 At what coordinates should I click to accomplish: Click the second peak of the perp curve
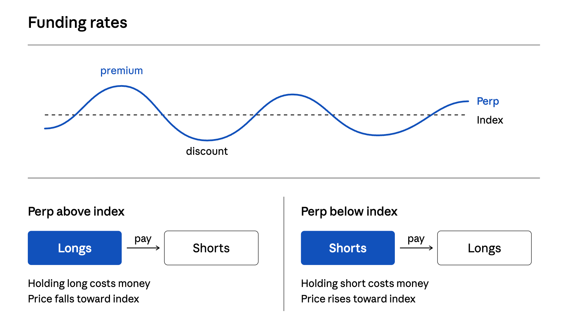click(x=292, y=94)
